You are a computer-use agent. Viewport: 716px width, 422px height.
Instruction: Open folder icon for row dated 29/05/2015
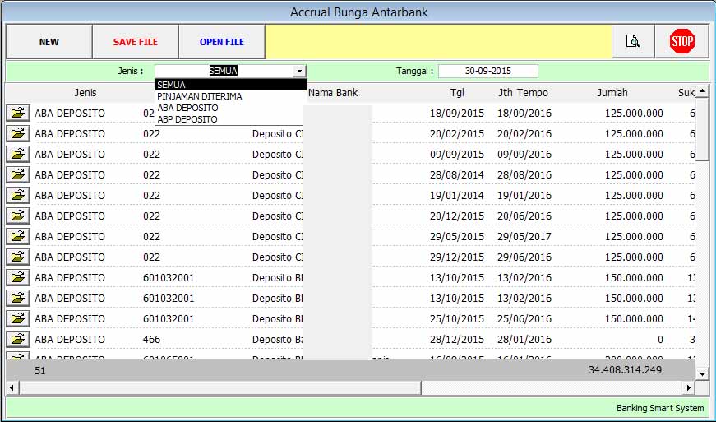pyautogui.click(x=18, y=236)
